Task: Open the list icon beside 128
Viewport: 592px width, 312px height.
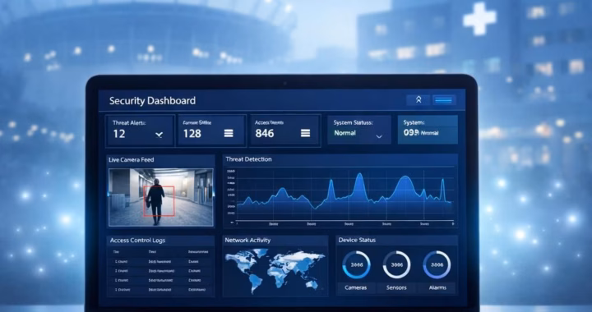Action: pos(229,133)
